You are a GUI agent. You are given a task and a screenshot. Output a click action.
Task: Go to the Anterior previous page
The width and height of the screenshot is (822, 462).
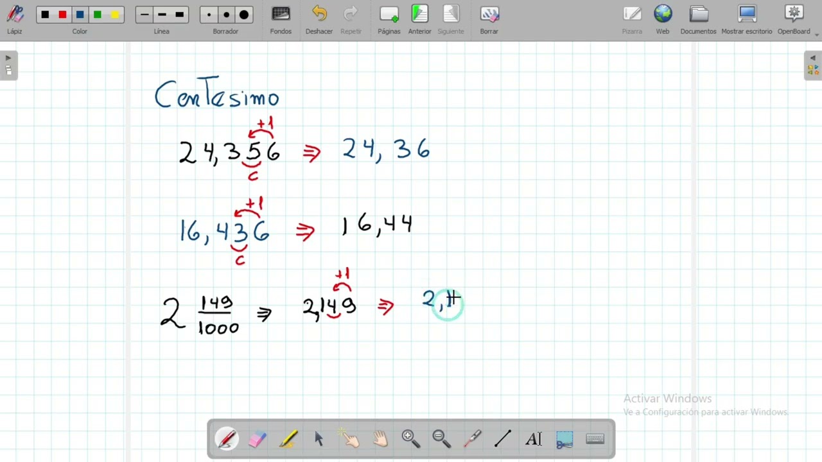pos(419,19)
